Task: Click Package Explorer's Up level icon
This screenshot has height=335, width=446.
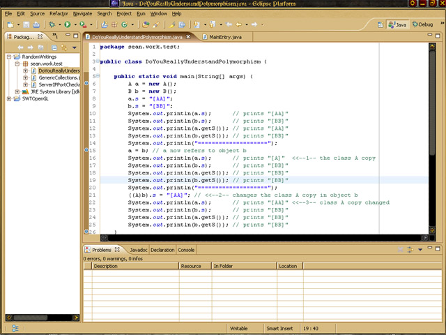Action: tap(41, 47)
